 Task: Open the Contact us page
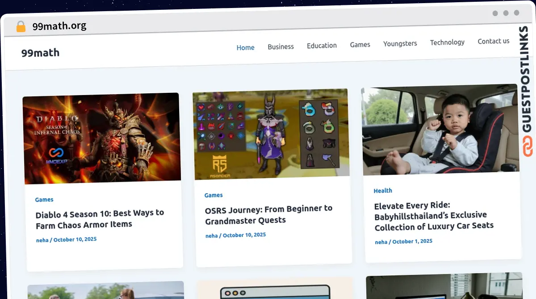coord(493,41)
